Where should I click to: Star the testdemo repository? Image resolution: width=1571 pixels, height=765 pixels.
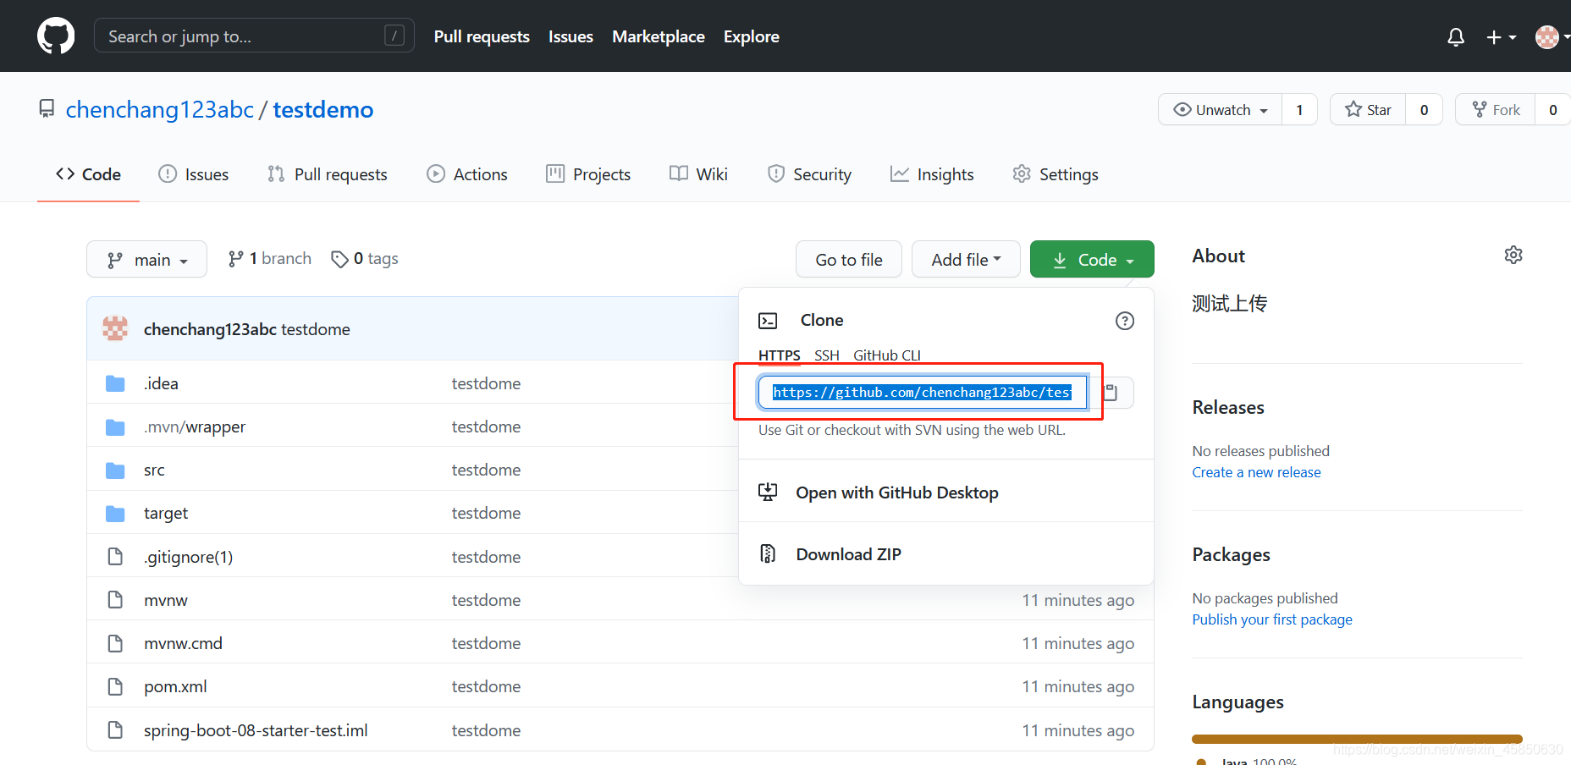[1368, 110]
